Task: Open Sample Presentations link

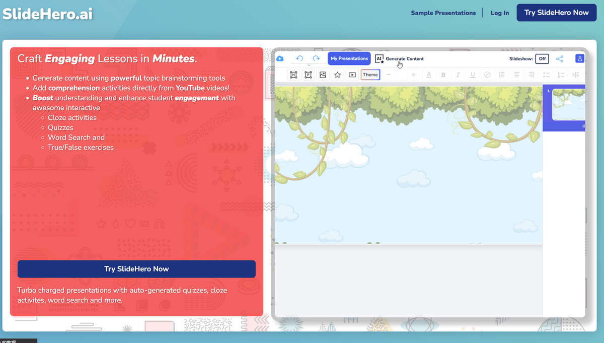Action: tap(443, 13)
